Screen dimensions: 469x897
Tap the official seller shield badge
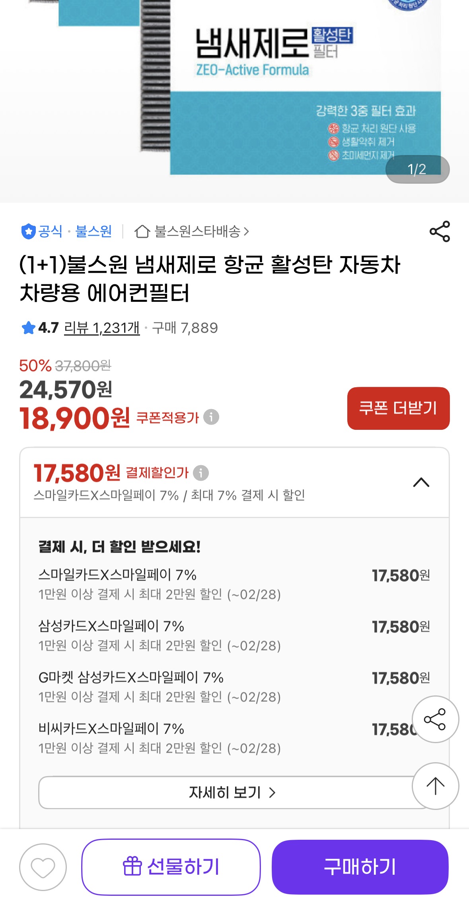coord(28,231)
